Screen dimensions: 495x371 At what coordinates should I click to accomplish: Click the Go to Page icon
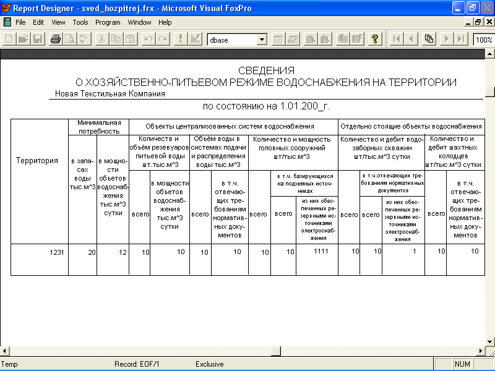(x=429, y=39)
